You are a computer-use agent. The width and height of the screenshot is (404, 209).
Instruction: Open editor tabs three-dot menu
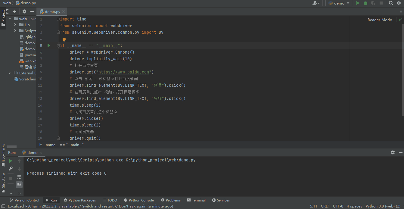coord(401,11)
